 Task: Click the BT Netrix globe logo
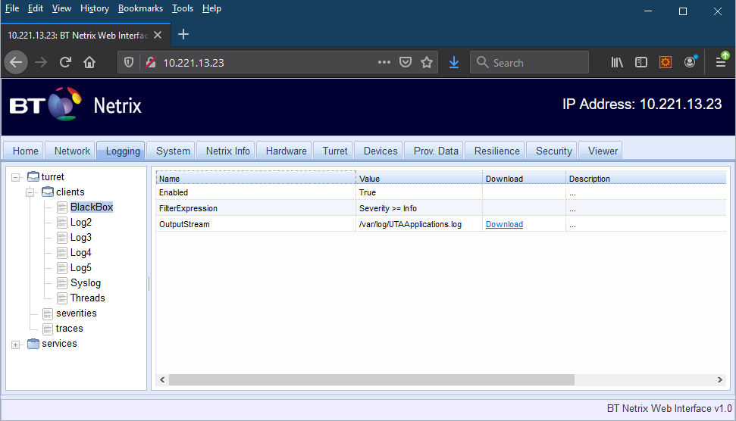click(64, 104)
